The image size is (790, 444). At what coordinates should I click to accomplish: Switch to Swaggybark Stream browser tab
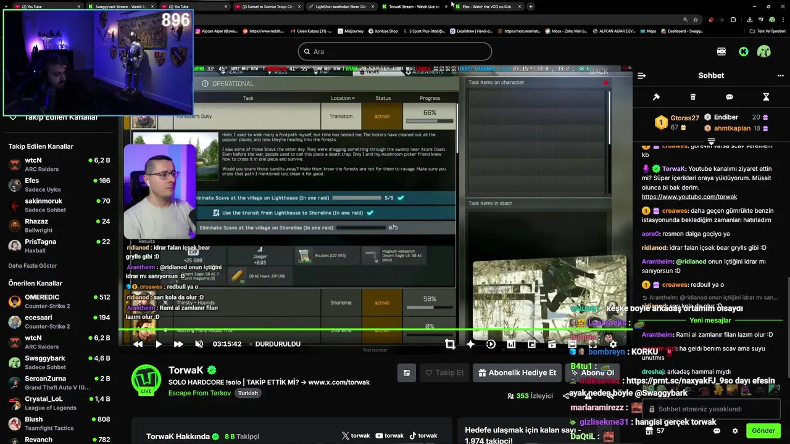(x=120, y=6)
